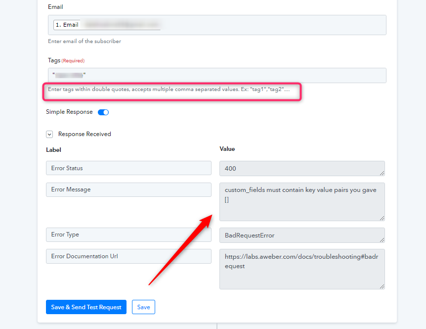Click the Save & Send Test Request button

[x=86, y=307]
